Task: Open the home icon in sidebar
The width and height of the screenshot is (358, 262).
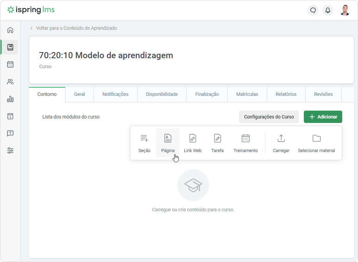Action: pos(10,30)
